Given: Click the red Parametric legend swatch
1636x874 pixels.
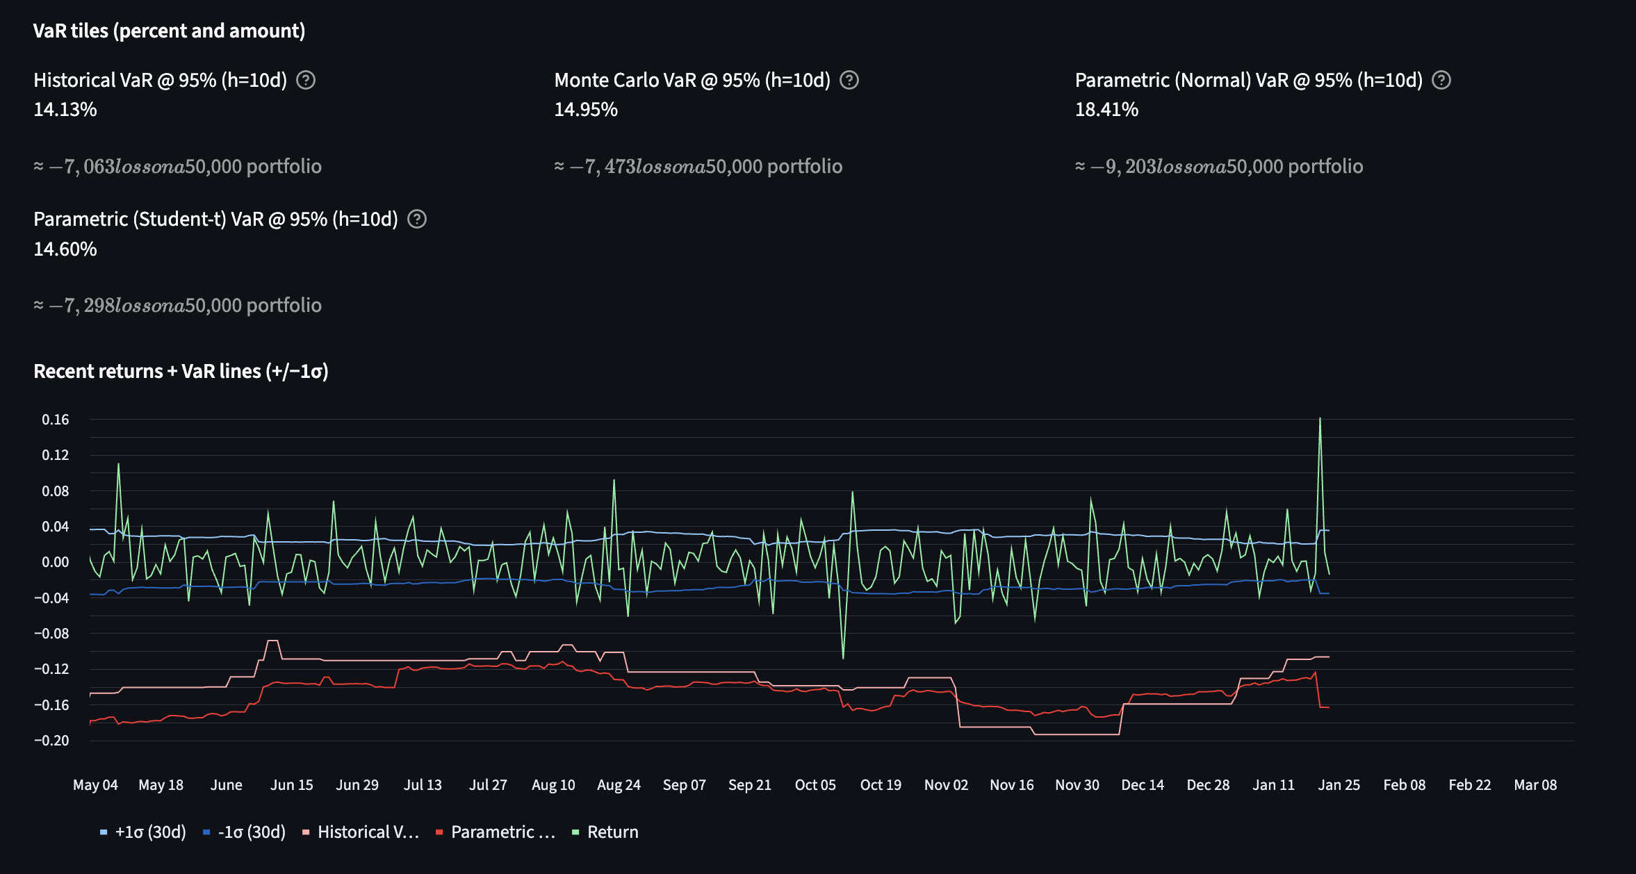Looking at the screenshot, I should click(439, 832).
